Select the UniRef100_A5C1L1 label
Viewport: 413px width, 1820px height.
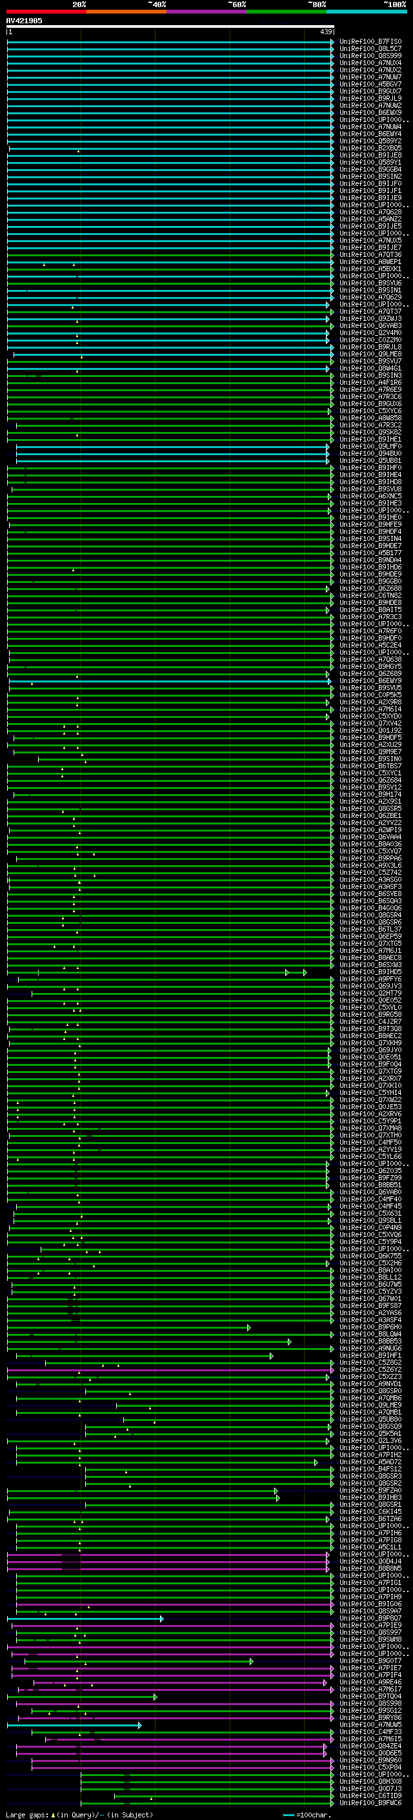tap(370, 1546)
